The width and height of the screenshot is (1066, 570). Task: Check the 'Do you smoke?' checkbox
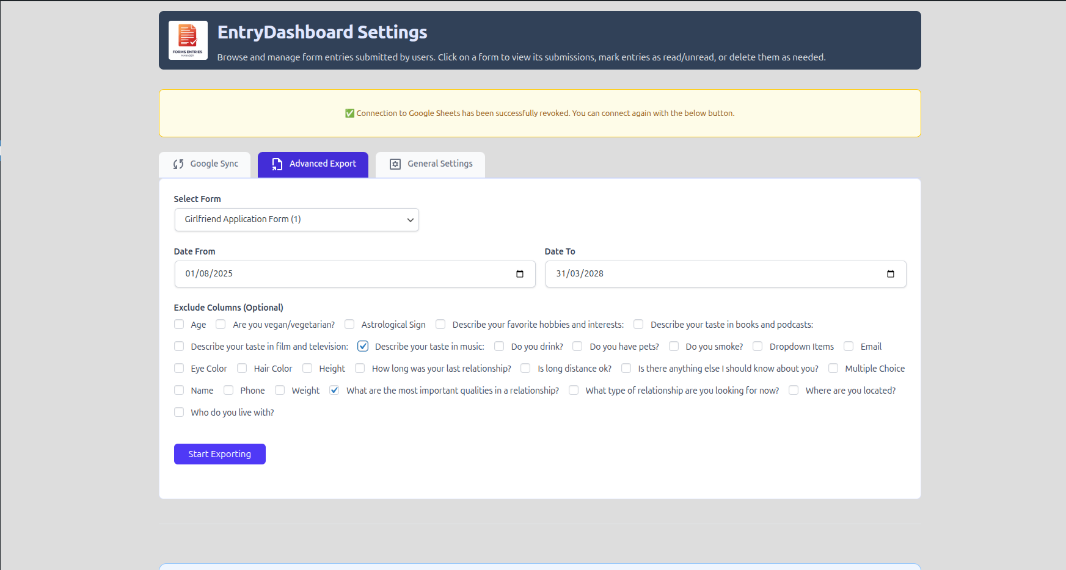[x=673, y=346]
